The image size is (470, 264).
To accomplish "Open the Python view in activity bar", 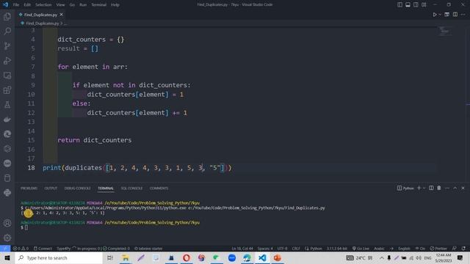I will (7, 192).
